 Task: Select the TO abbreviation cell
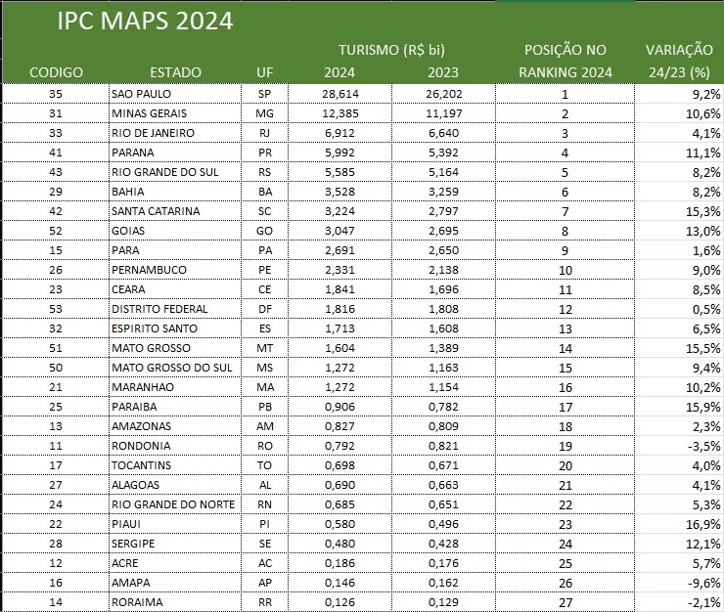pyautogui.click(x=264, y=465)
